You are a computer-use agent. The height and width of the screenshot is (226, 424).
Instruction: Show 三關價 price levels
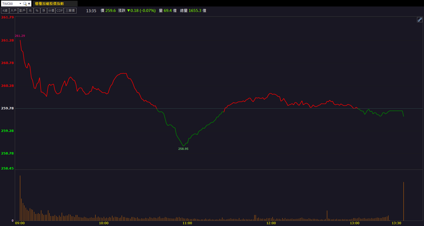point(70,11)
